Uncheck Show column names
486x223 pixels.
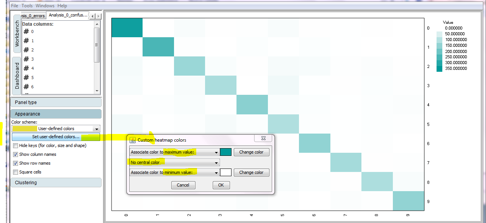coord(15,155)
